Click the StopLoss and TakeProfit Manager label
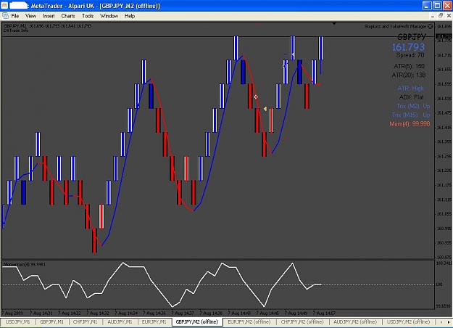The width and height of the screenshot is (453, 328). [x=395, y=26]
